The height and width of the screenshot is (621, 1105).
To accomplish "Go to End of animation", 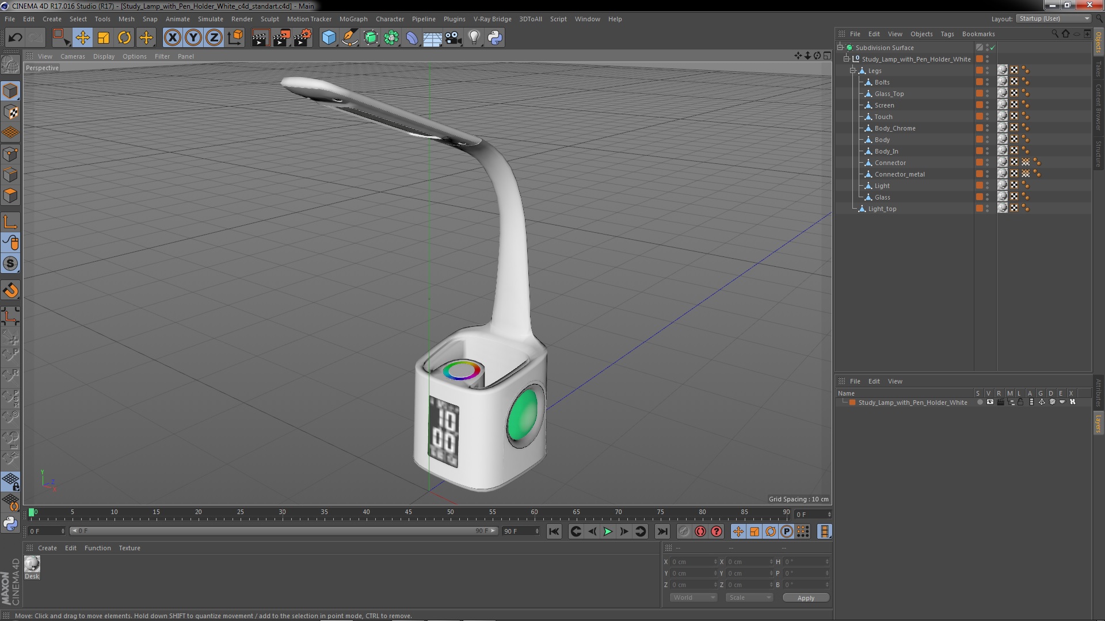I will coord(662,532).
